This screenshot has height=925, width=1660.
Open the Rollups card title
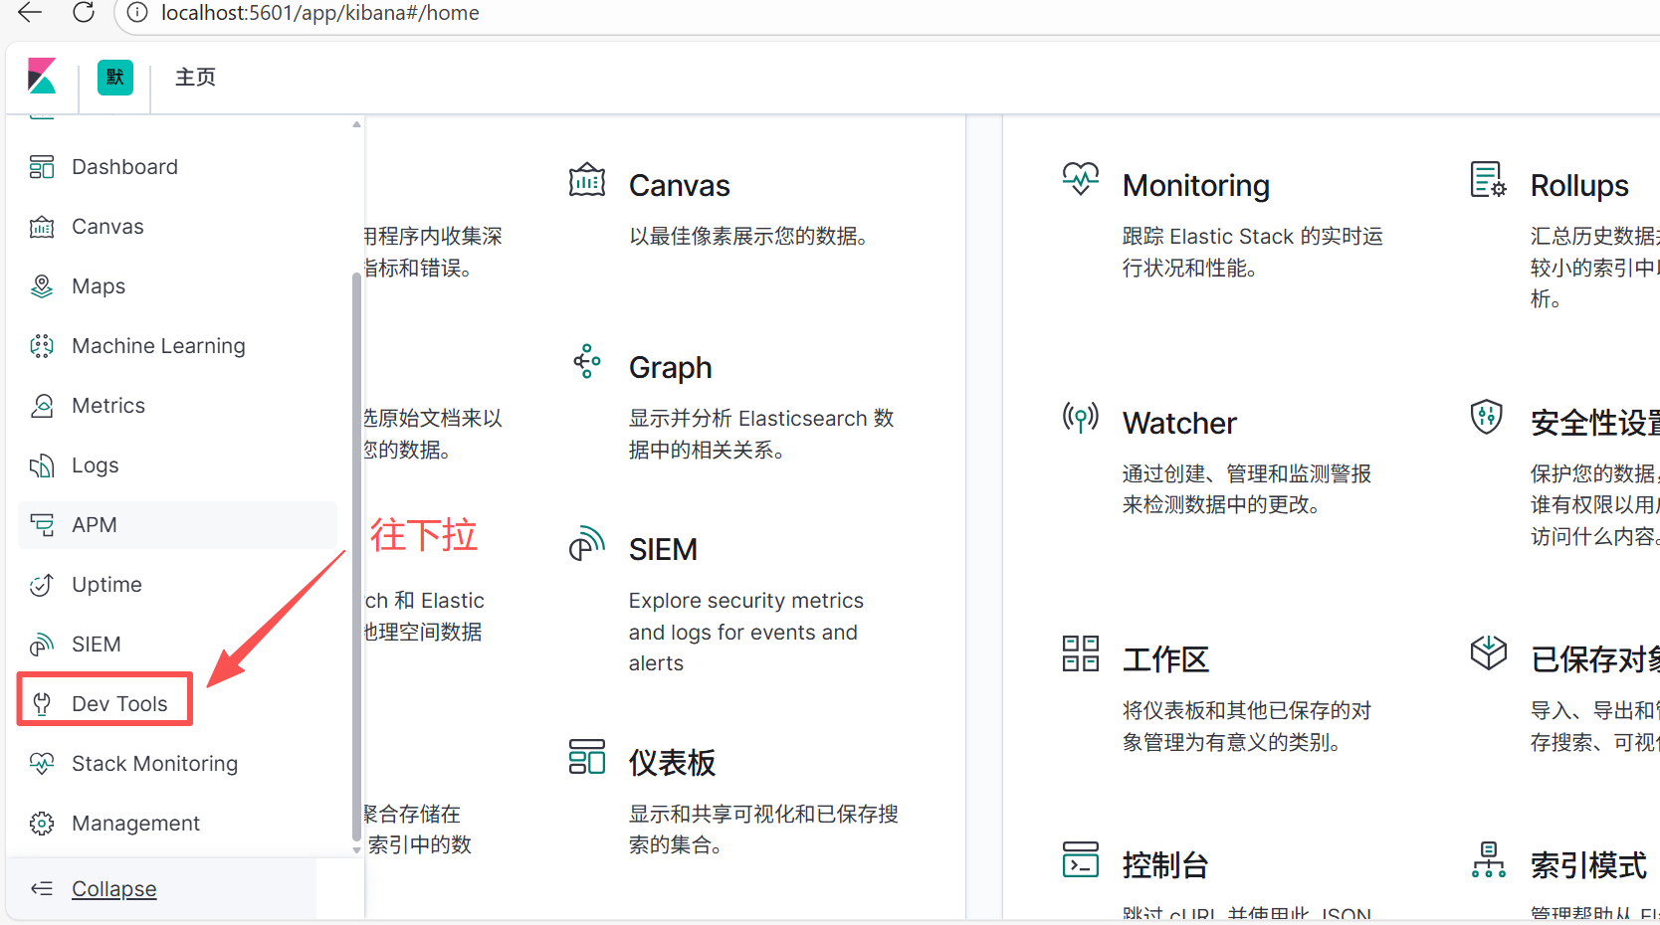(x=1579, y=185)
